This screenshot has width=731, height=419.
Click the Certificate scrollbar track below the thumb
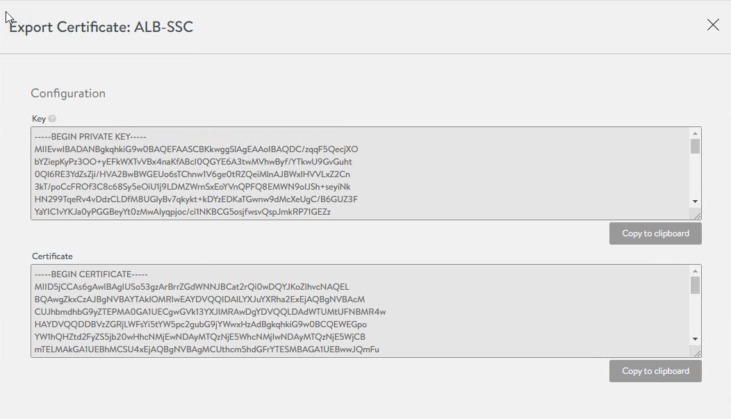(x=695, y=316)
